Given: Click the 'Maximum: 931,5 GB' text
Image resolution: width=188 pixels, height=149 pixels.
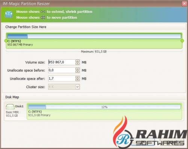Looking at the screenshot, I should [x=94, y=51].
